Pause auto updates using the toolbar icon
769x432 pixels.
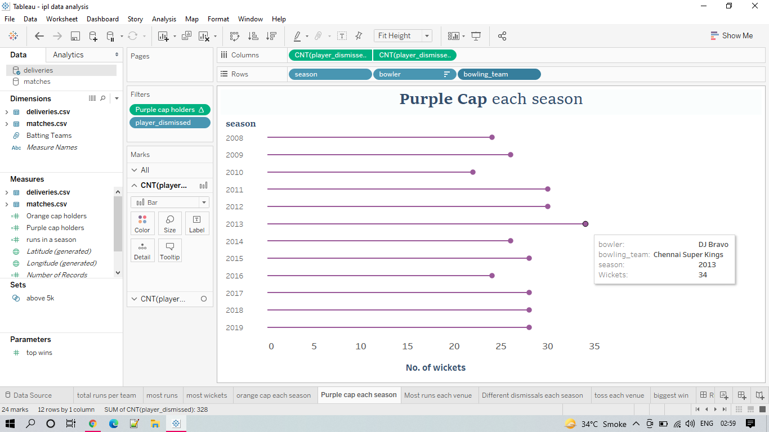110,36
